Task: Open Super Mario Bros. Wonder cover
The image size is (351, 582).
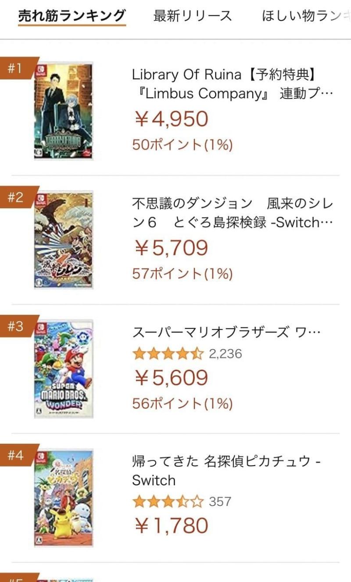Action: (x=64, y=369)
